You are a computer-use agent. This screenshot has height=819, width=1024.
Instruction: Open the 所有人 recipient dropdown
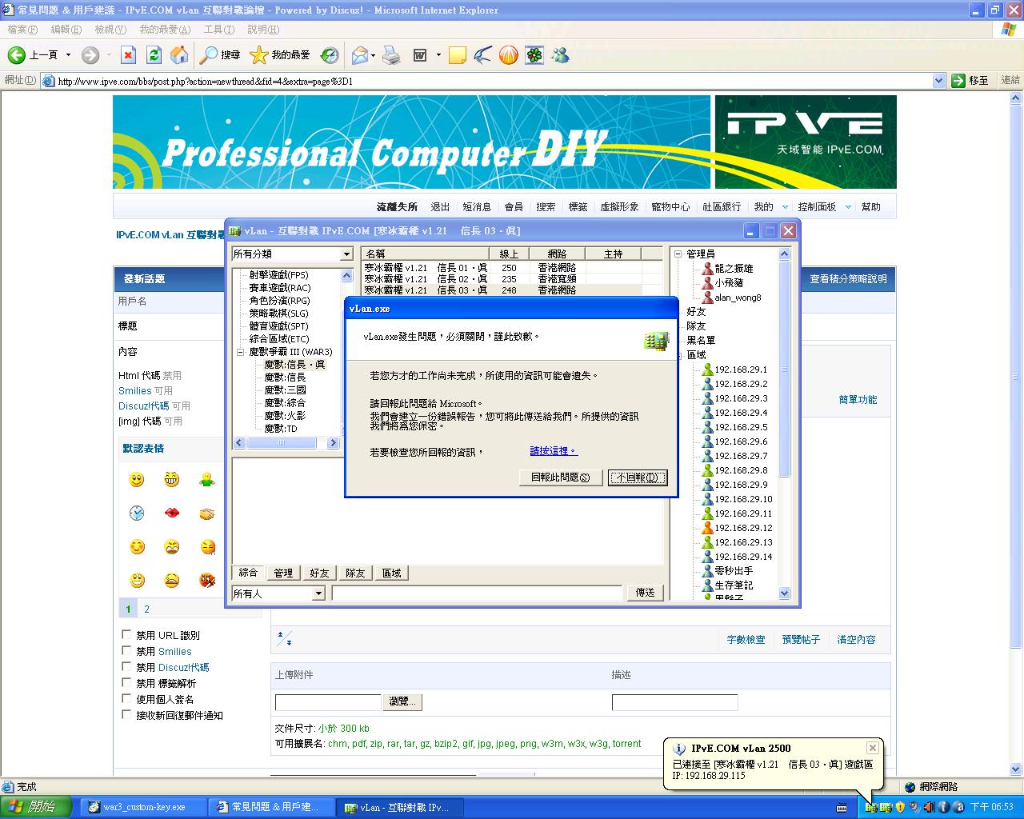coord(318,593)
